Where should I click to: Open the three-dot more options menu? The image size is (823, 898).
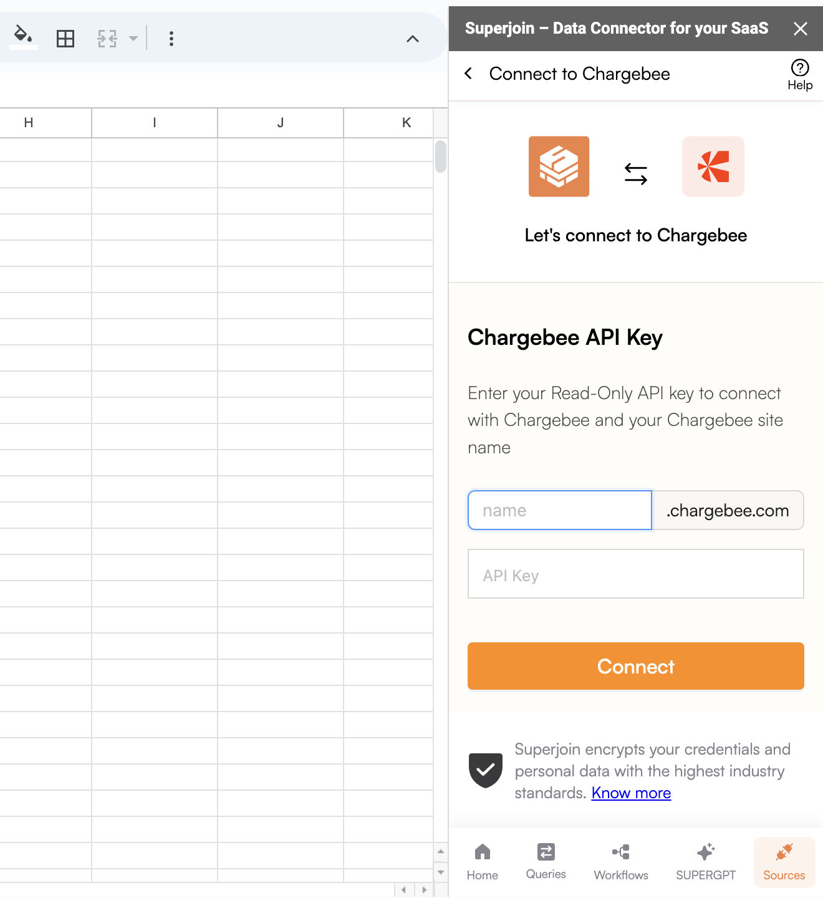[171, 39]
